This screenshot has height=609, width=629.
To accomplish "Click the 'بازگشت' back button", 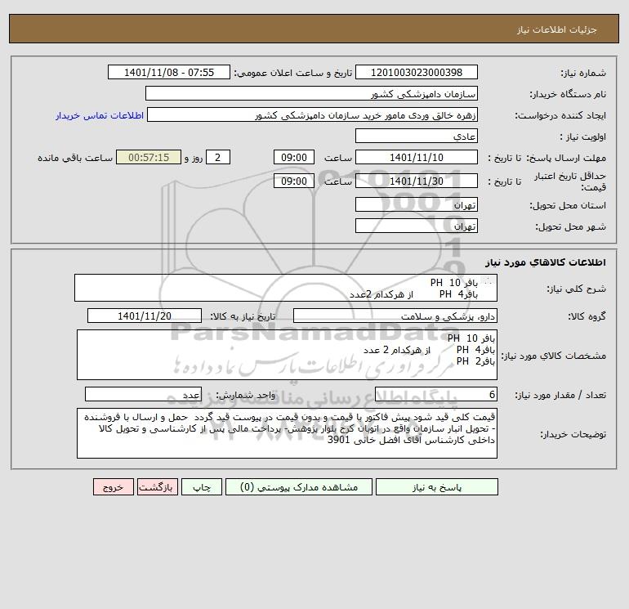I will pyautogui.click(x=157, y=487).
